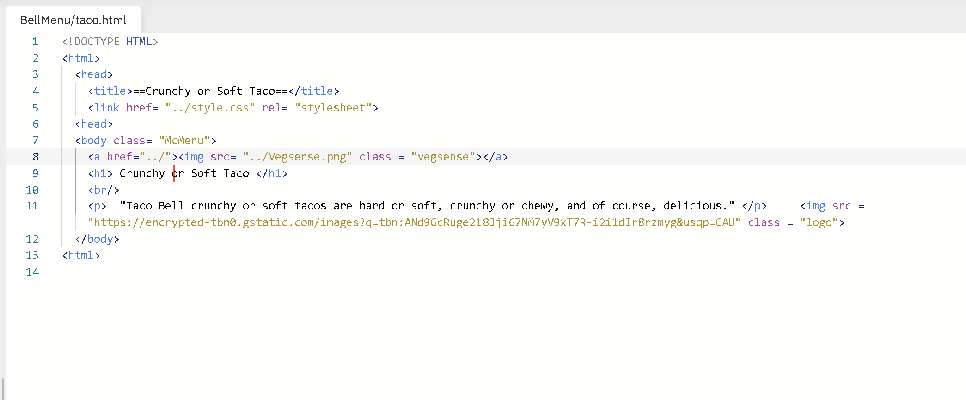This screenshot has width=966, height=400.
Task: Click the opening head tag on line 3
Action: coord(94,74)
